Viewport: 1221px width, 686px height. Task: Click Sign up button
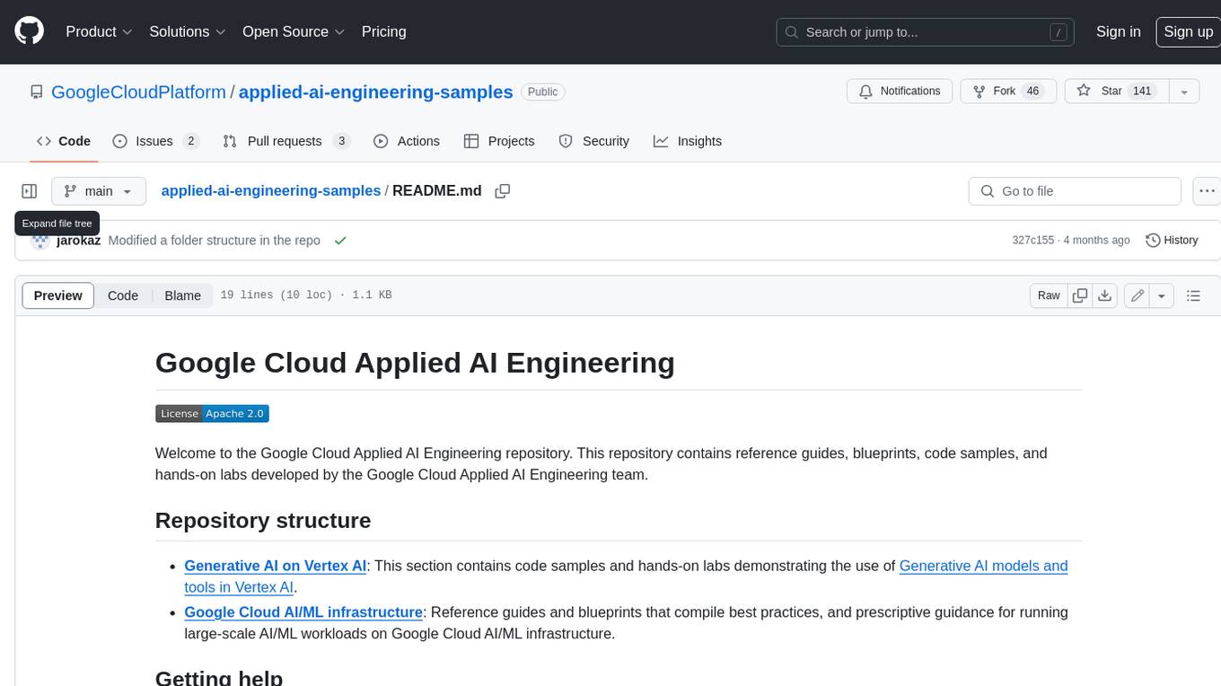pyautogui.click(x=1188, y=31)
